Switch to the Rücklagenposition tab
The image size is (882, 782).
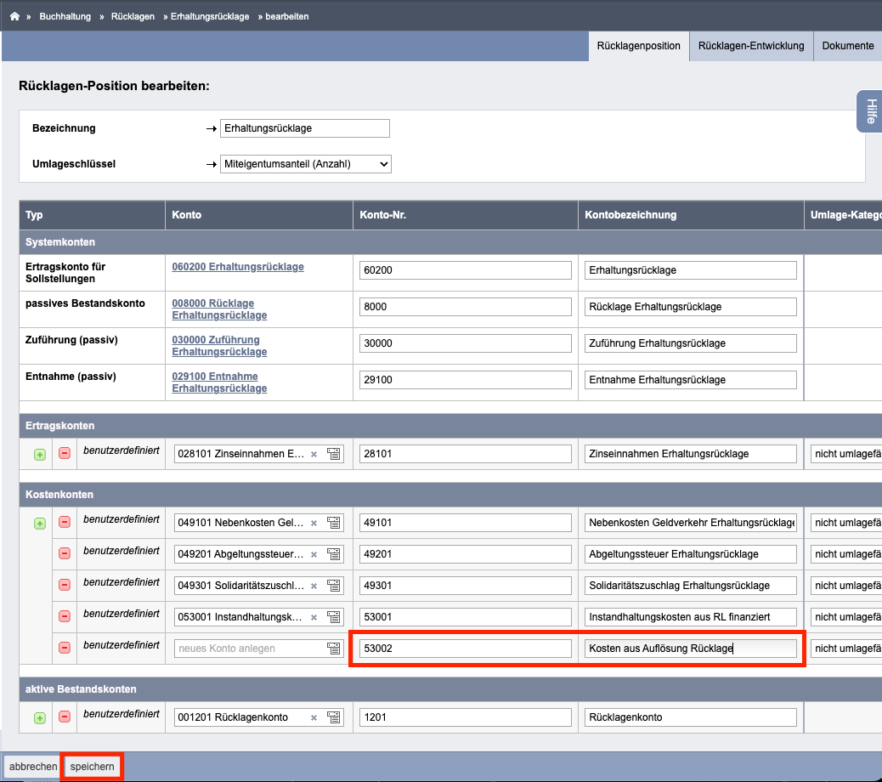pyautogui.click(x=638, y=46)
